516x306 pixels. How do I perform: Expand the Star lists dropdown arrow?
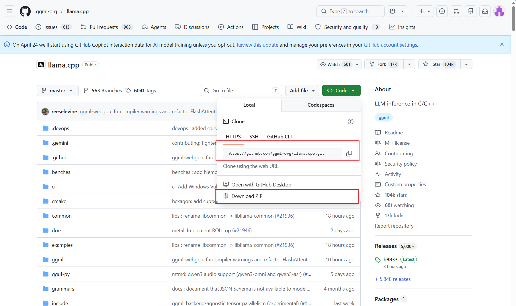(466, 64)
